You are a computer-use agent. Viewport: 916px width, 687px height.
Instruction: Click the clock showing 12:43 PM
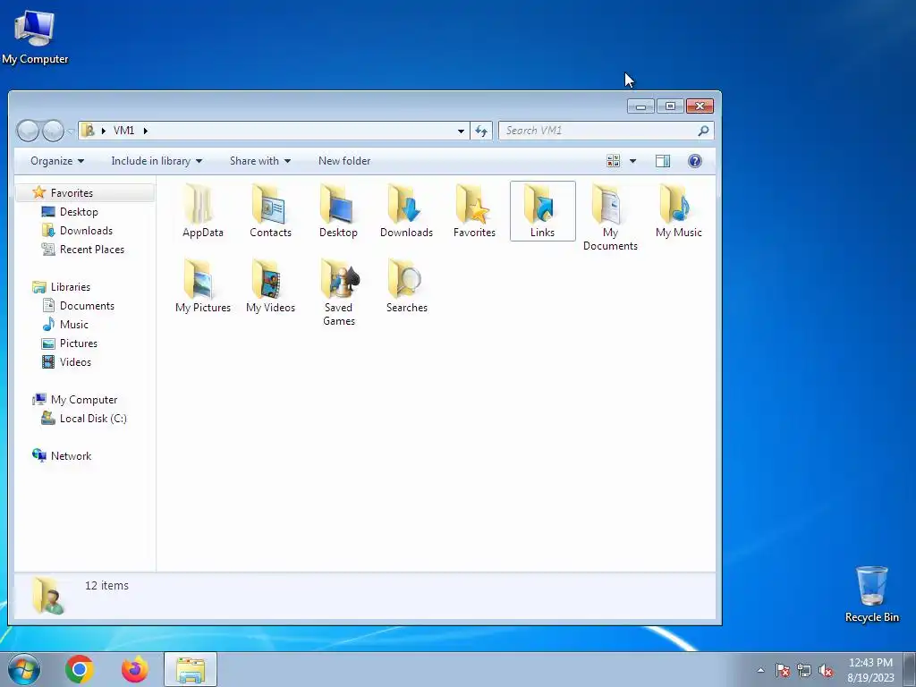[870, 670]
